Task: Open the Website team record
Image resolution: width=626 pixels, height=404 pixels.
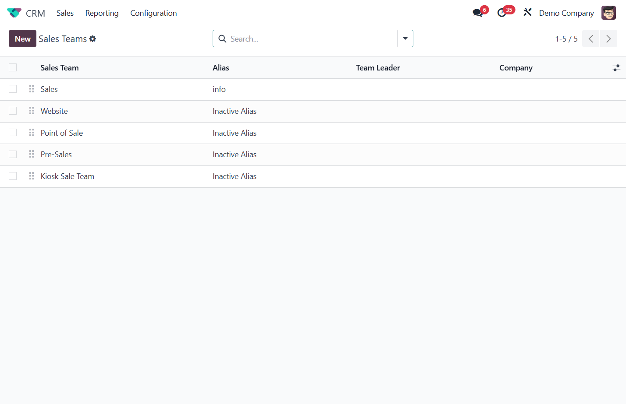Action: point(54,111)
